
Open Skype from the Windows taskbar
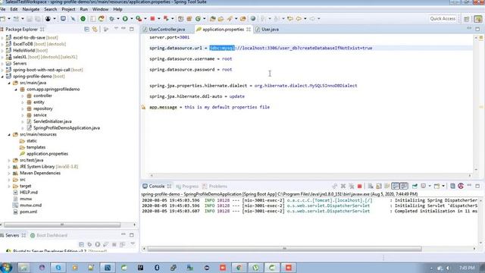click(x=58, y=268)
